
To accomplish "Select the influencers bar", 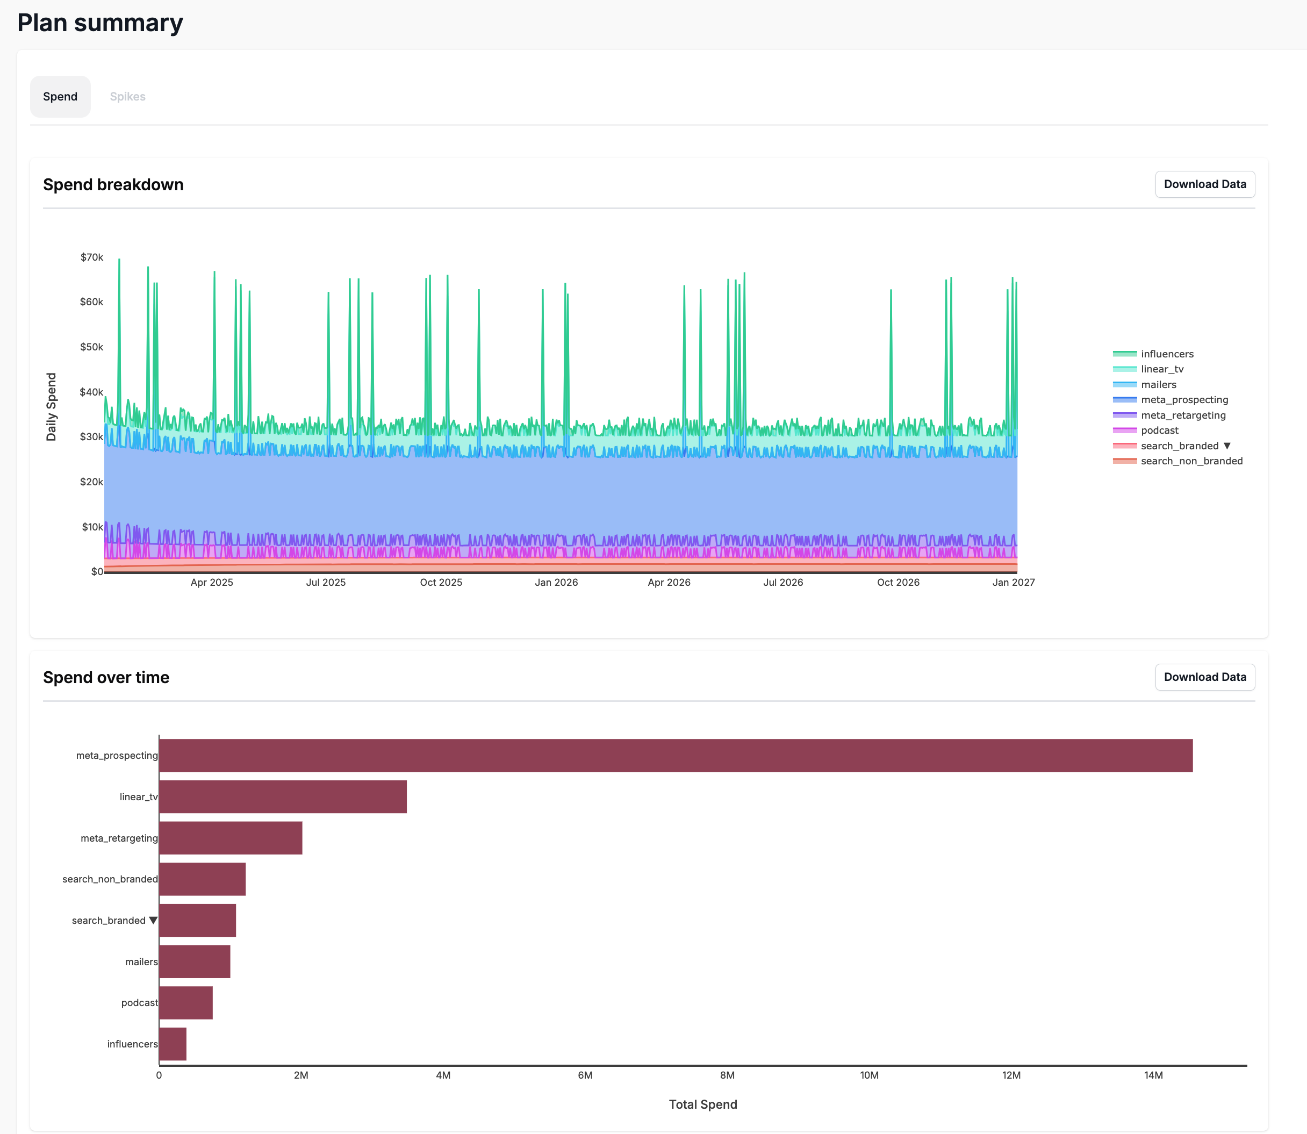I will pos(173,1044).
